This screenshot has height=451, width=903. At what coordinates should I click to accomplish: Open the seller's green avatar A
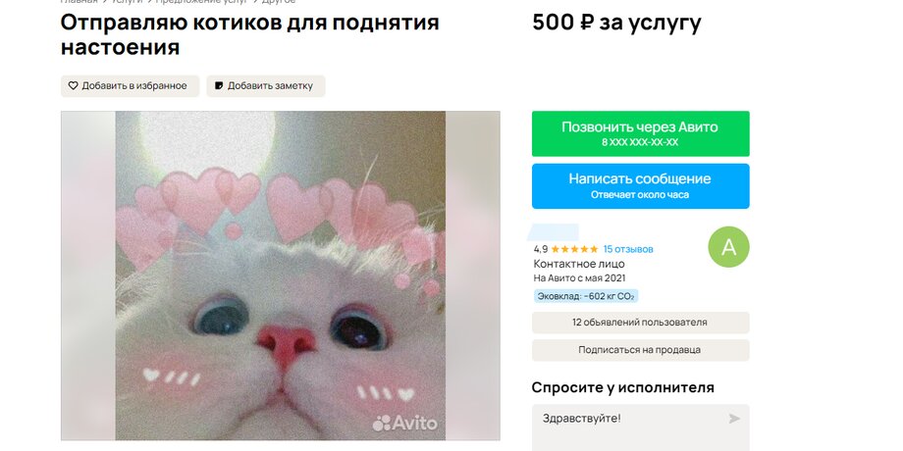pos(728,247)
